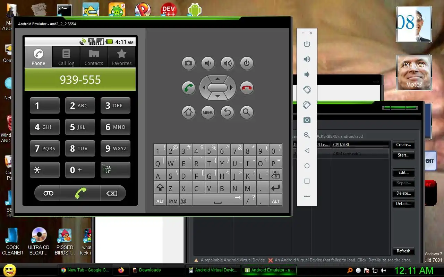Click Refresh in AVD Manager

403,251
